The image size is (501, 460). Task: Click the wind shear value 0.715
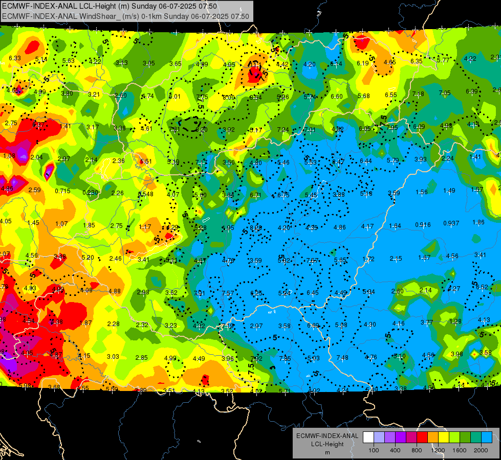[x=62, y=191]
